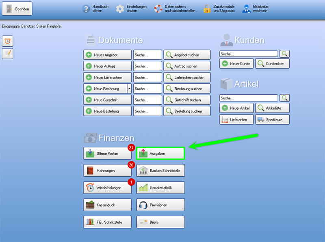Create a Neues Angebot
Screen dimensions: 325x242
[x=107, y=55]
